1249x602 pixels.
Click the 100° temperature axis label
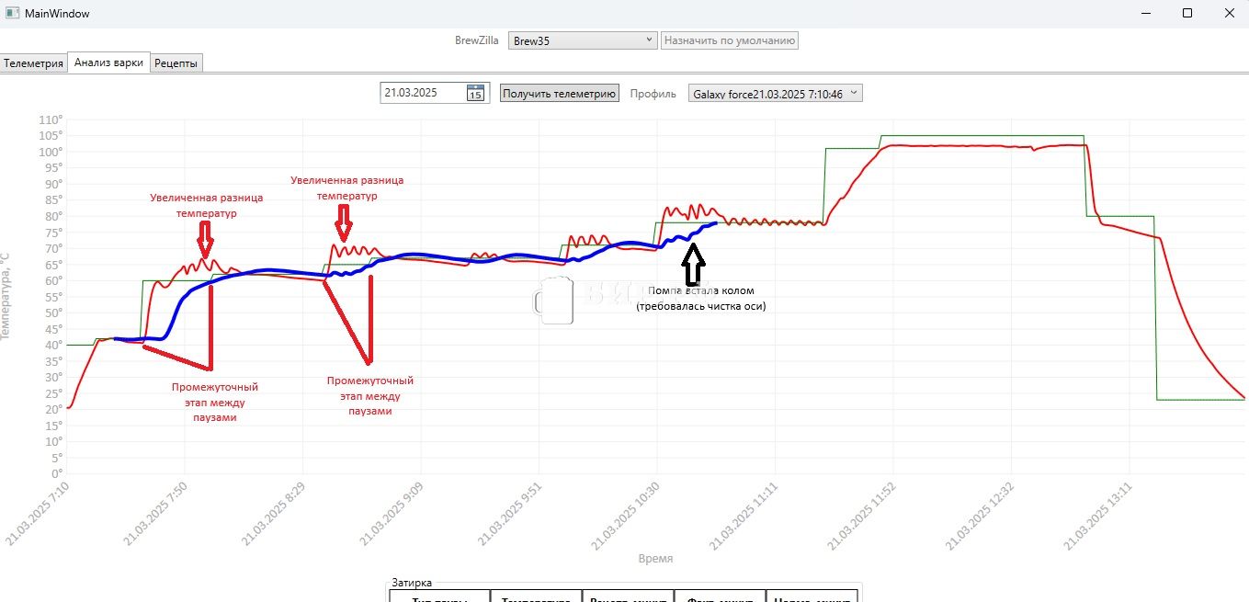click(x=50, y=152)
